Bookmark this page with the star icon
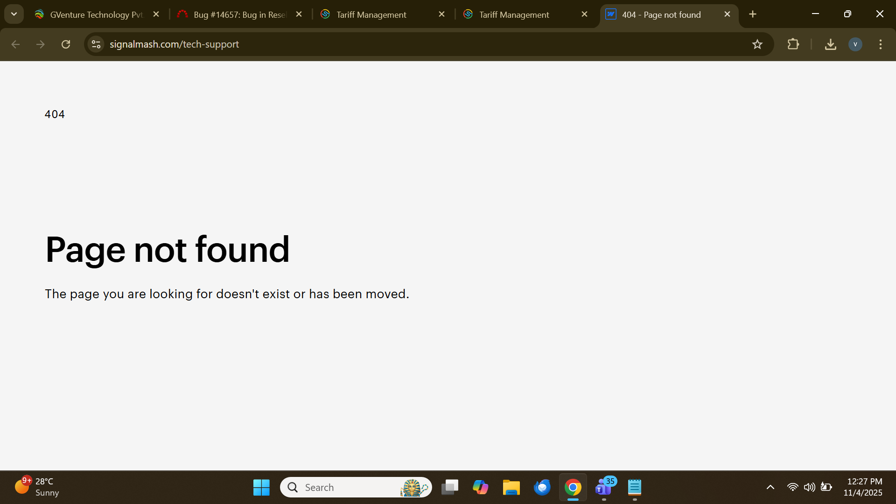896x504 pixels. pyautogui.click(x=757, y=44)
